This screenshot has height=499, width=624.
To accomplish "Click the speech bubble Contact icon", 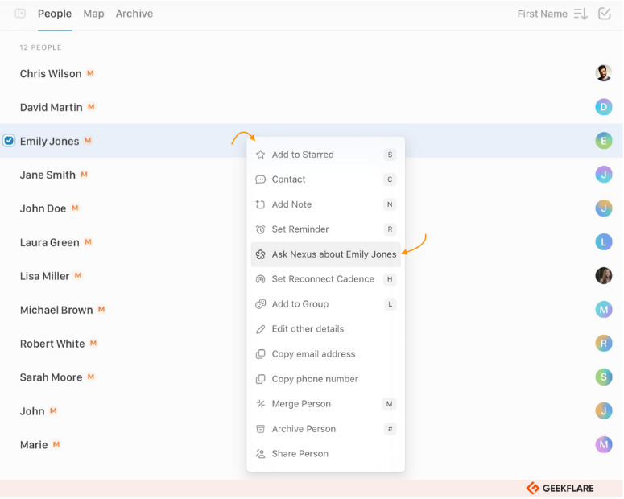I will (260, 179).
